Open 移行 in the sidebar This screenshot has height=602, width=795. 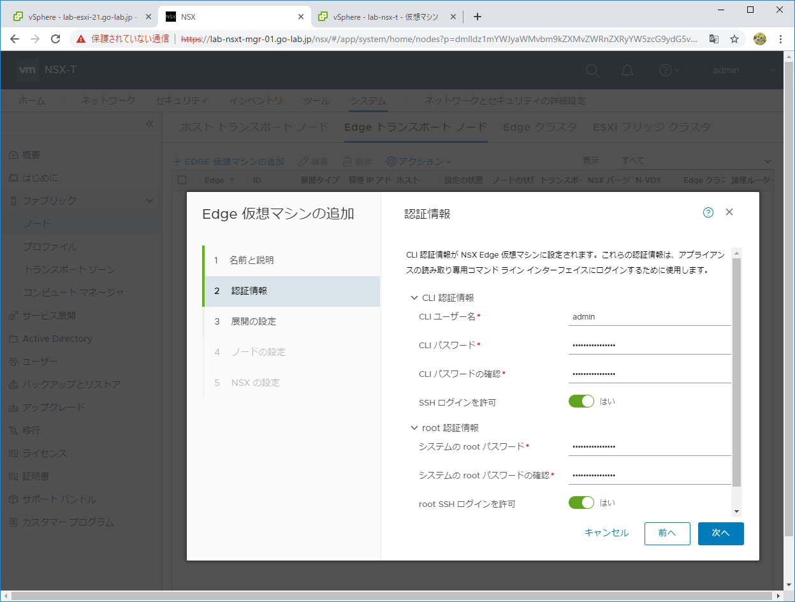point(31,430)
